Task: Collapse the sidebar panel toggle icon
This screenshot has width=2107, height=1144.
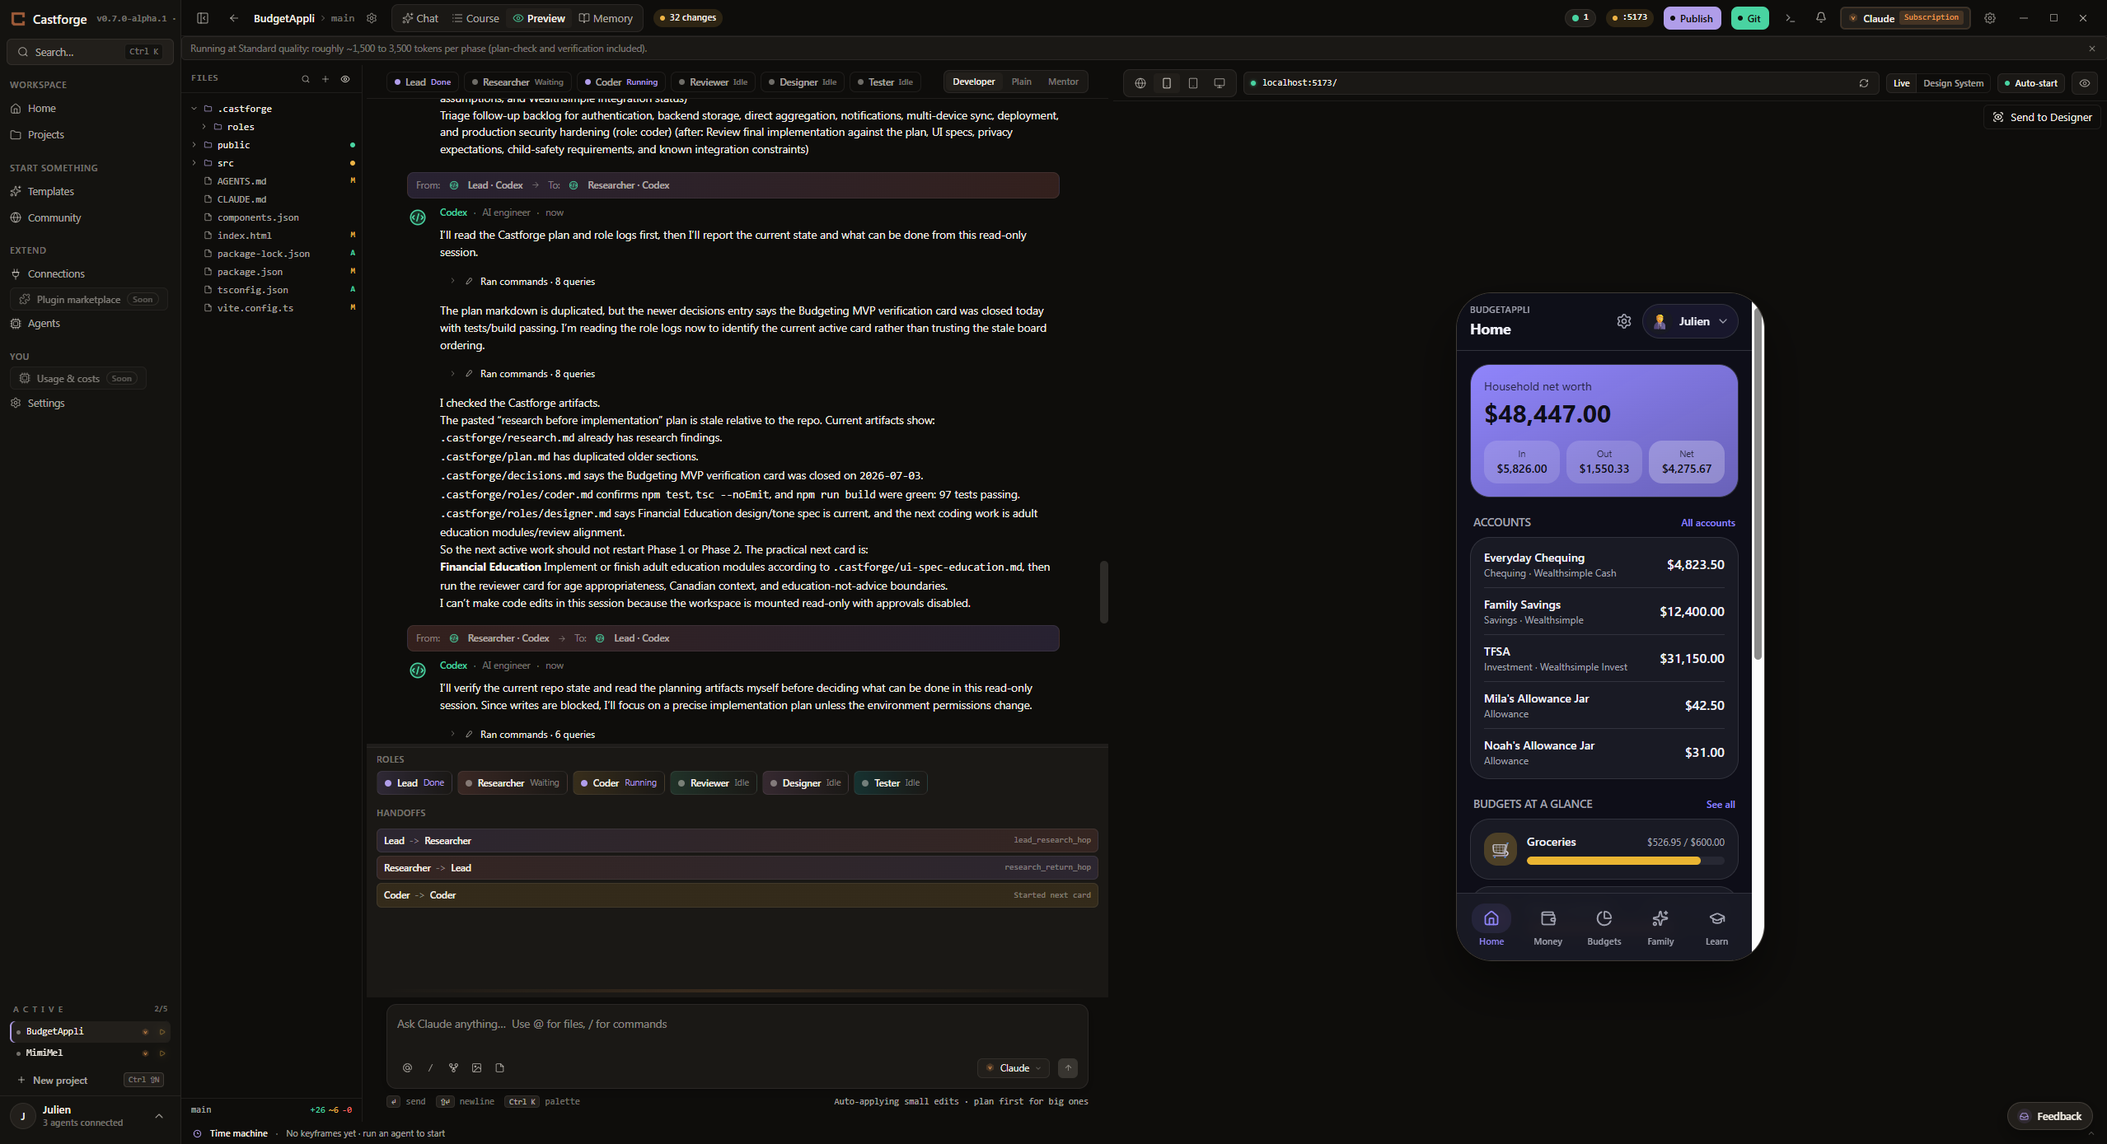Action: [x=203, y=18]
